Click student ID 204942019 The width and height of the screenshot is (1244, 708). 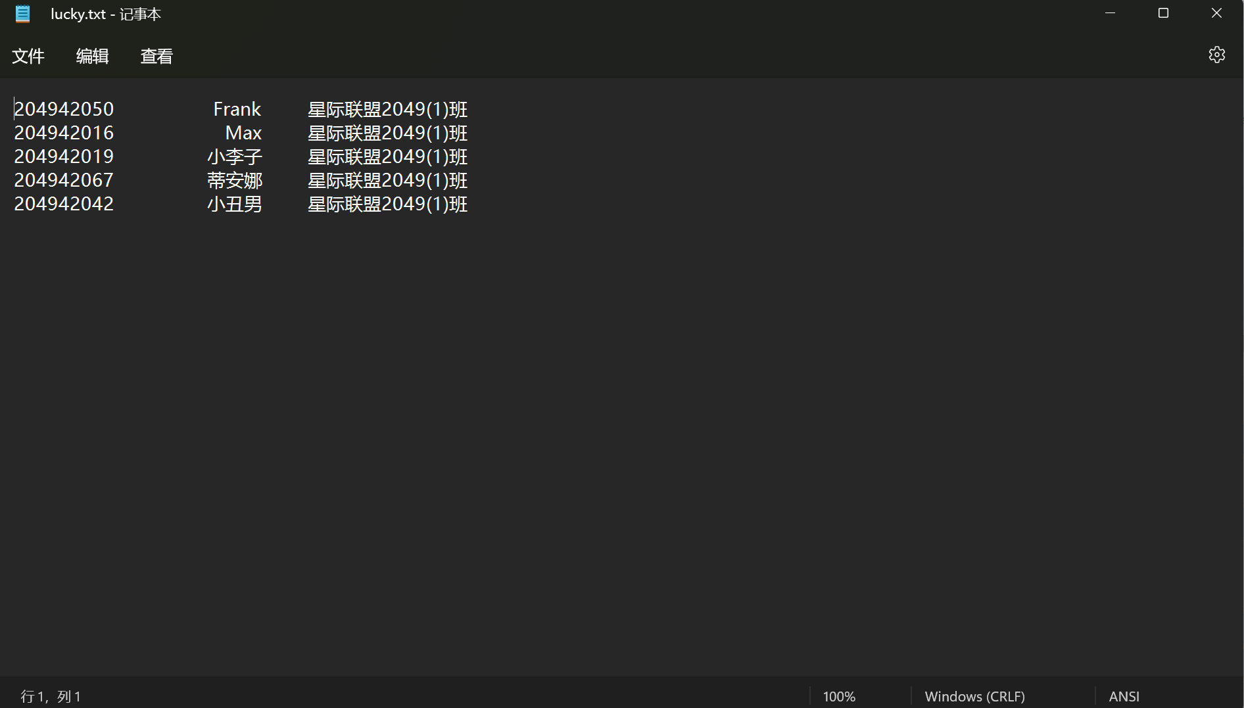pos(64,156)
